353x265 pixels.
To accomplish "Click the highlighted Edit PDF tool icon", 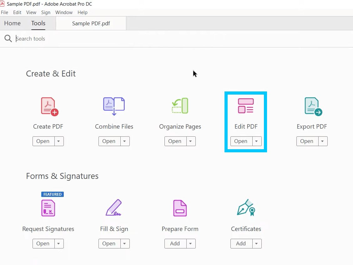I will [246, 106].
